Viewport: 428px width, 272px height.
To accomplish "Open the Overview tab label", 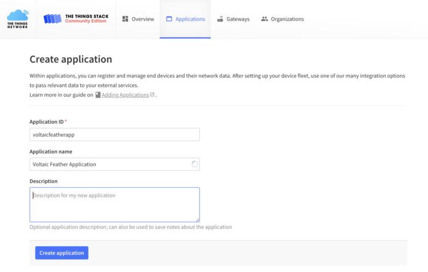I will tap(143, 19).
